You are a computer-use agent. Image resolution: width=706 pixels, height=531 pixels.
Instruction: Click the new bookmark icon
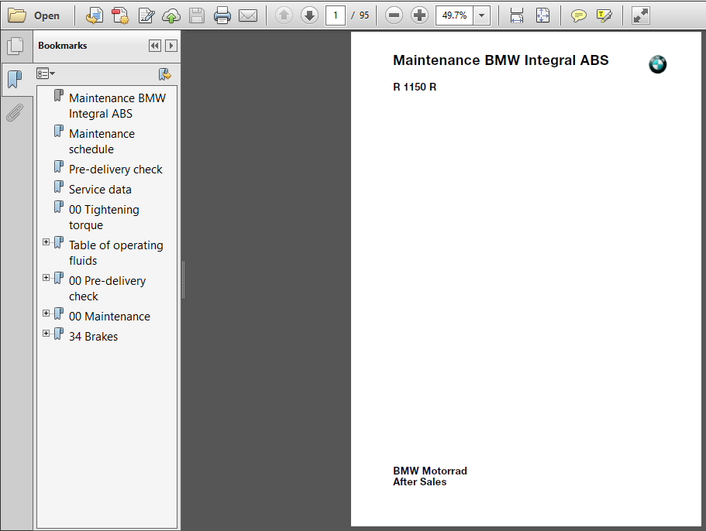pyautogui.click(x=165, y=74)
